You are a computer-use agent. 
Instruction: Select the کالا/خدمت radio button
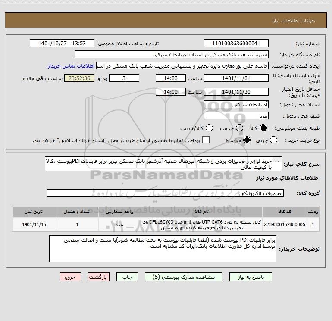210,128
